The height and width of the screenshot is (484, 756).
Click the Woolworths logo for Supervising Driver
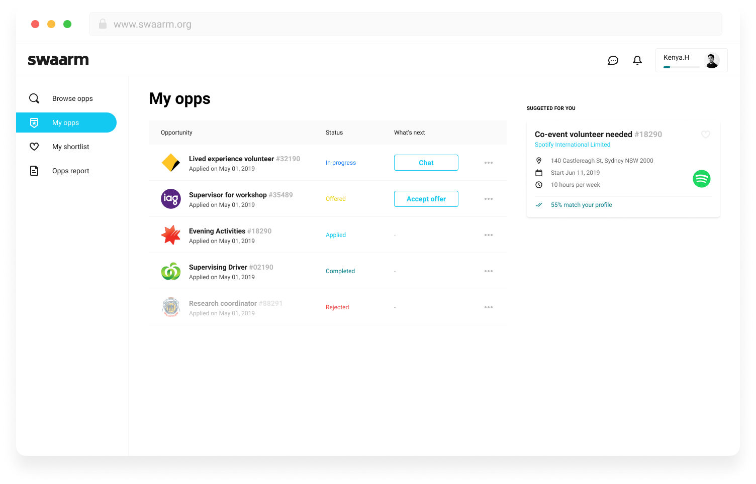171,271
